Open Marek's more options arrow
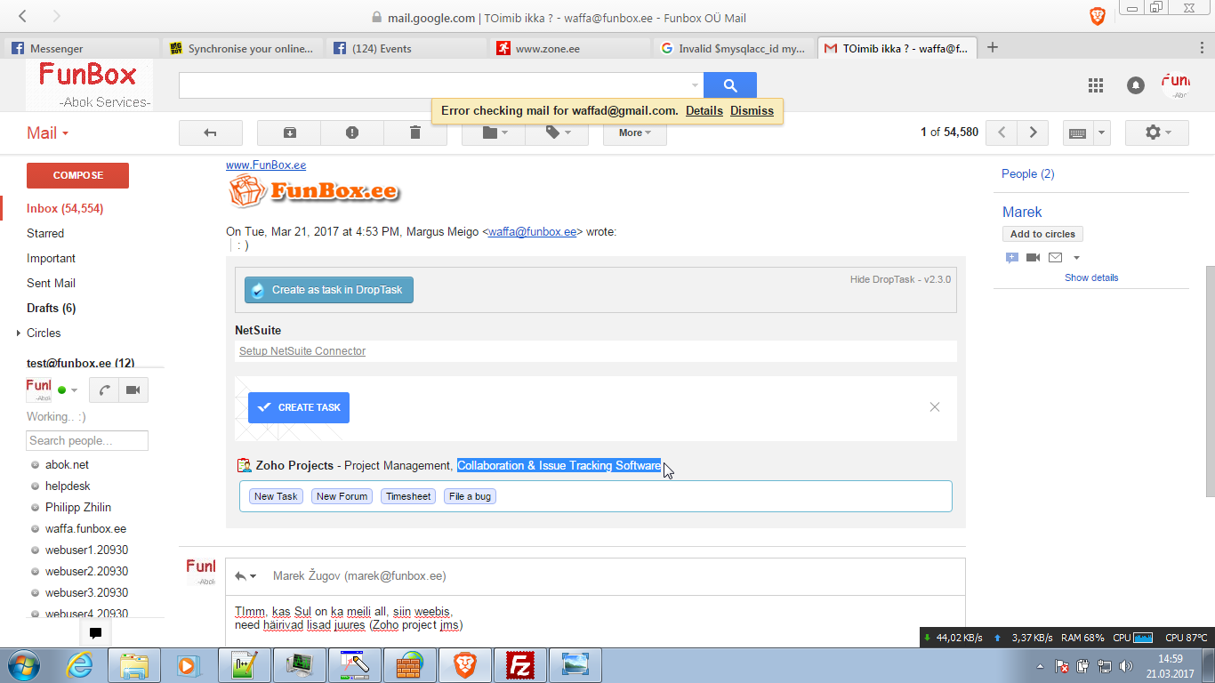This screenshot has width=1215, height=683. (1076, 258)
